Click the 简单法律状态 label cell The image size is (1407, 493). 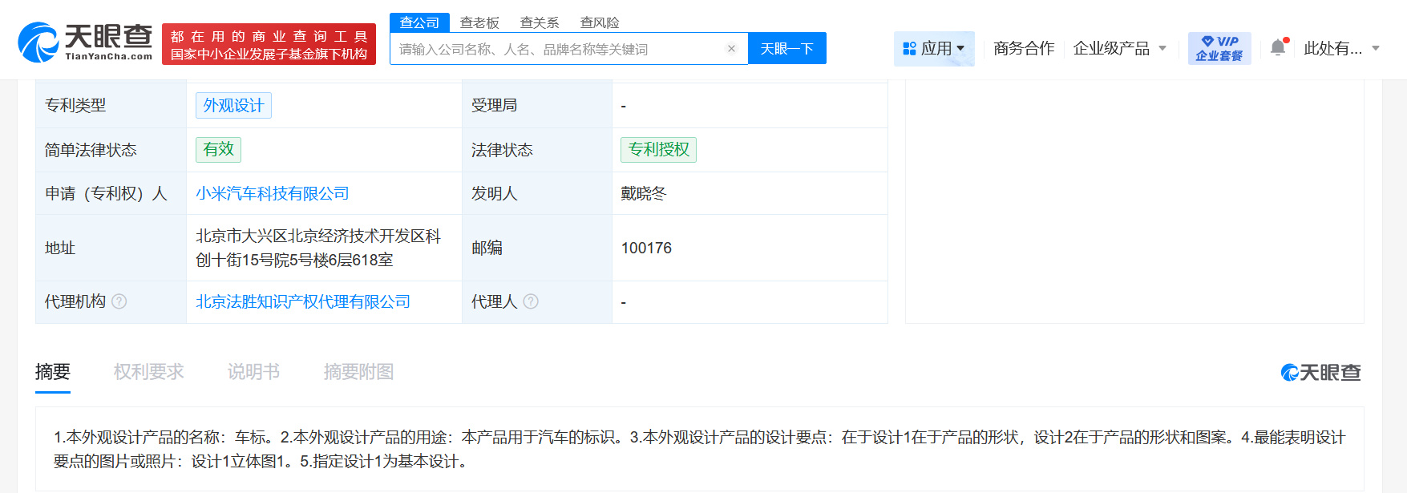pyautogui.click(x=111, y=150)
